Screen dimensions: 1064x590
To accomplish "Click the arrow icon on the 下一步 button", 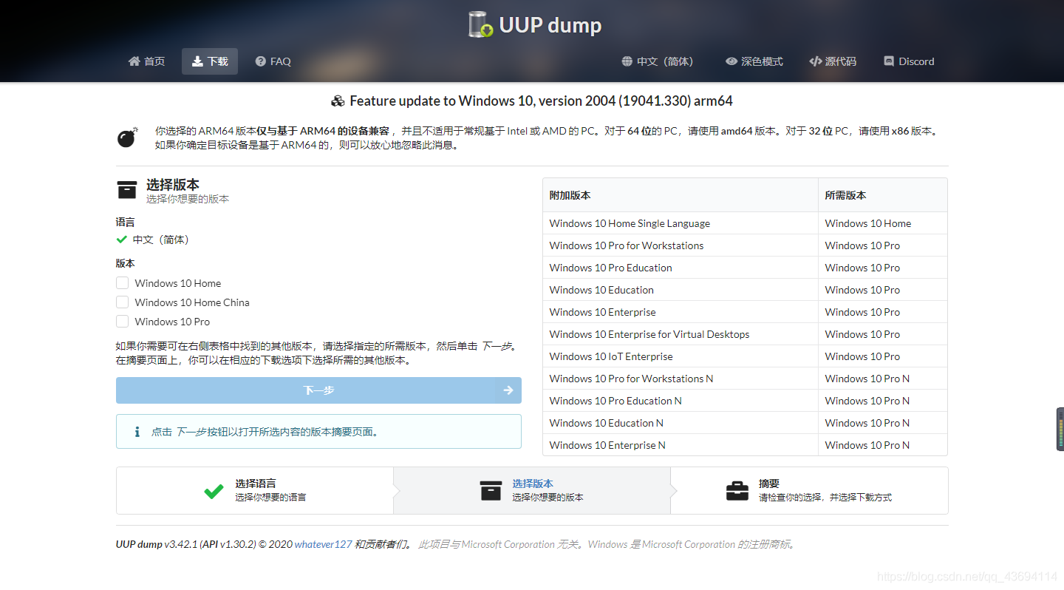I will (508, 390).
